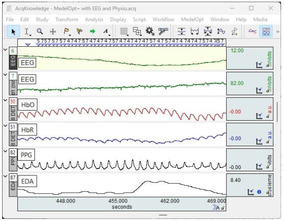Expand toolbar overflow chevron at right
284x221 pixels.
(x=278, y=32)
